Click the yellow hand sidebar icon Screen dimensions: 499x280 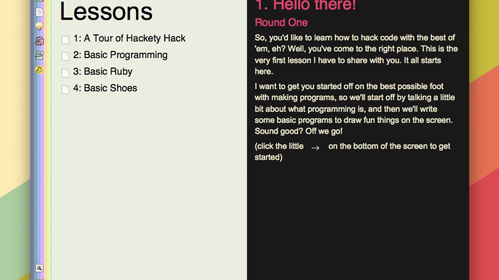point(39,70)
